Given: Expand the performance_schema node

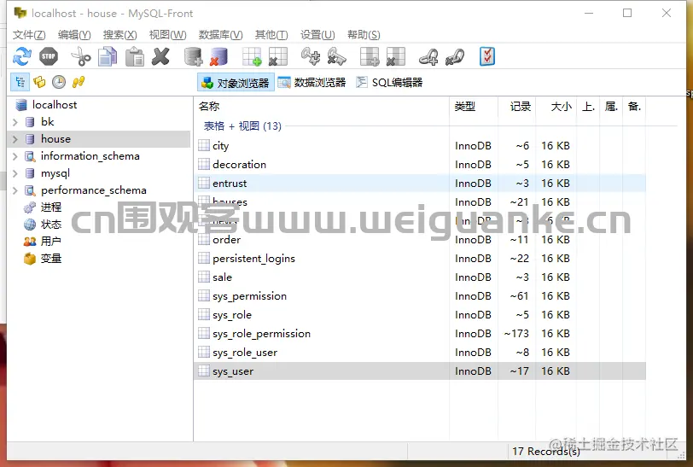Looking at the screenshot, I should [15, 190].
